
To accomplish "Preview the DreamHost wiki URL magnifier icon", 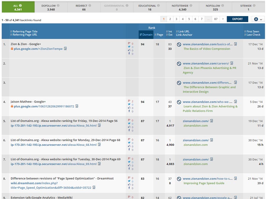I will (x=94, y=188).
